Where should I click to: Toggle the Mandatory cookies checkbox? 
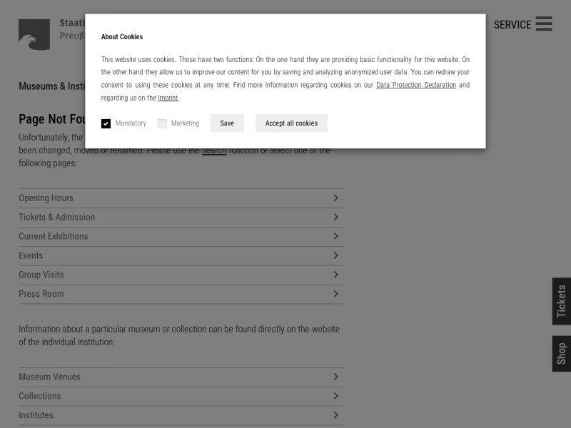106,123
